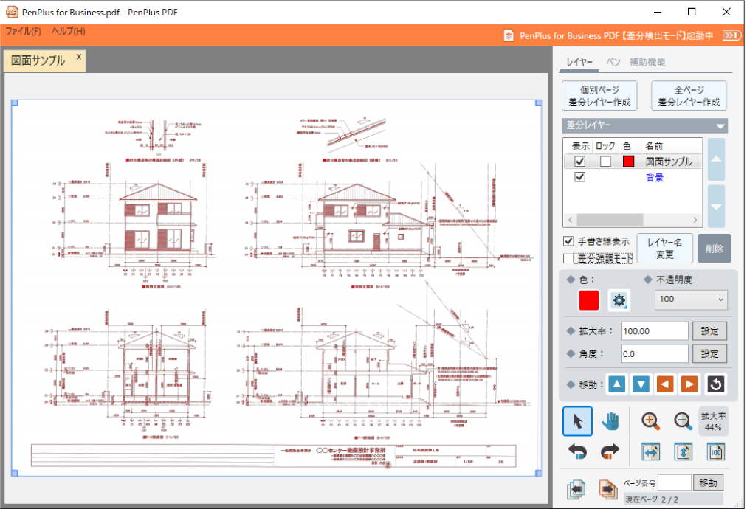Screen dimensions: 747x509
Task: Fit page to window height
Action: tap(684, 452)
